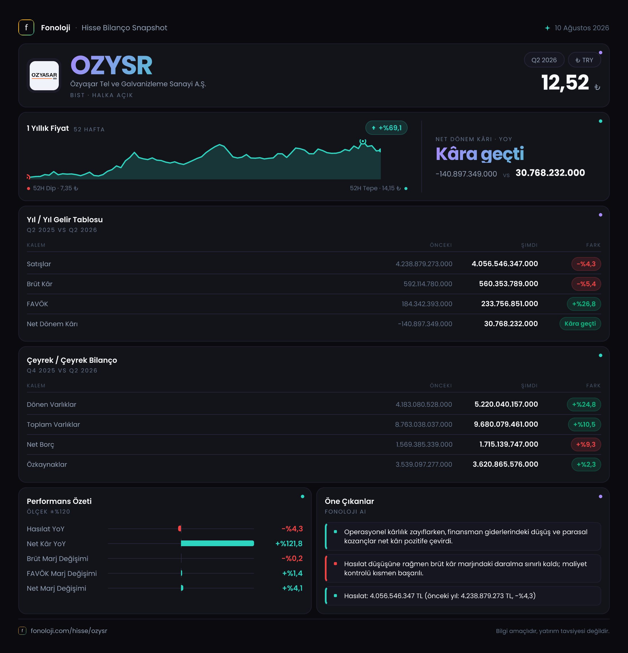Image resolution: width=628 pixels, height=653 pixels.
Task: Select the TRY currency pill
Action: 584,60
